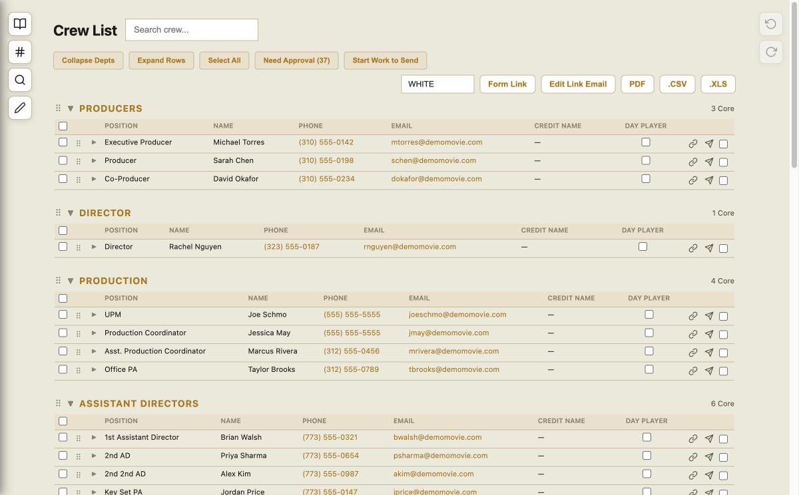Export crew list as .XLS

[718, 84]
